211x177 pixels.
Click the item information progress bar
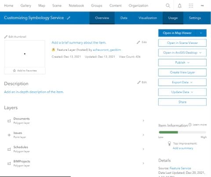[182, 132]
